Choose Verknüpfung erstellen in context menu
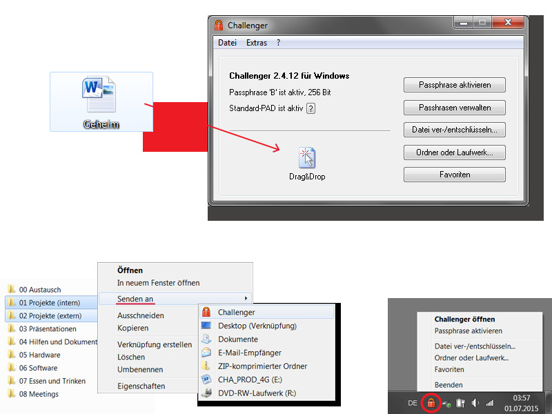Image resolution: width=552 pixels, height=414 pixels. coord(155,344)
